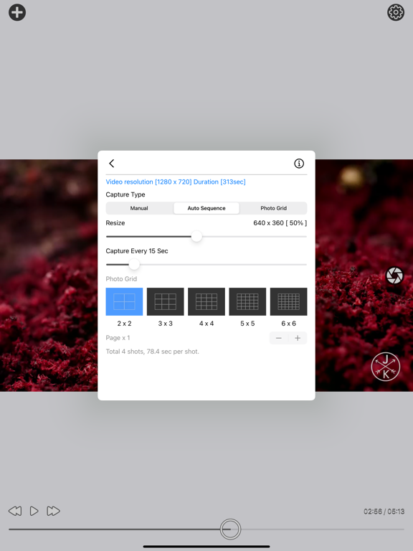Click the Capture Every slider handle
413x551 pixels.
pos(134,264)
